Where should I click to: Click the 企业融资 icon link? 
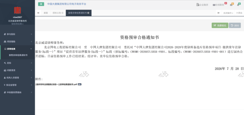coord(202,5)
